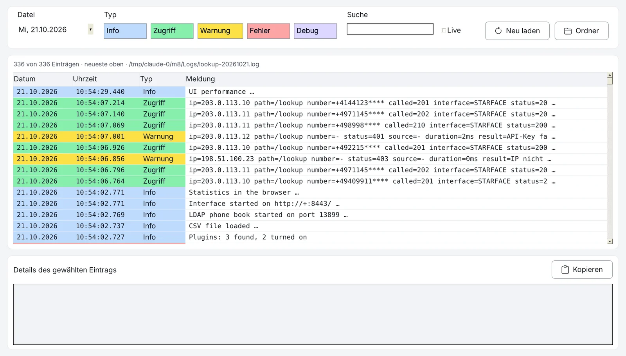The height and width of the screenshot is (356, 626).
Task: Click the scrollbar down arrow of log list
Action: (x=610, y=242)
